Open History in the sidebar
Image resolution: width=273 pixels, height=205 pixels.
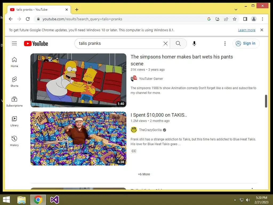click(14, 141)
